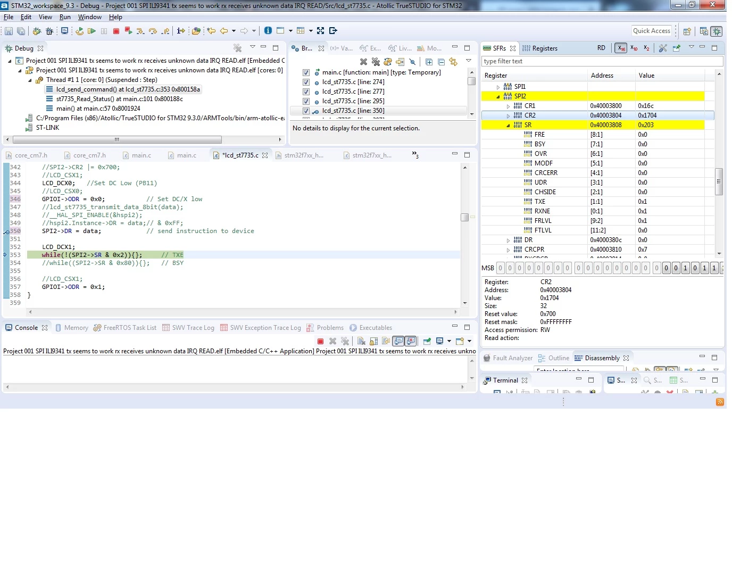Click the code editor vertical scrollbar thumb
The image size is (749, 564).
pyautogui.click(x=464, y=217)
